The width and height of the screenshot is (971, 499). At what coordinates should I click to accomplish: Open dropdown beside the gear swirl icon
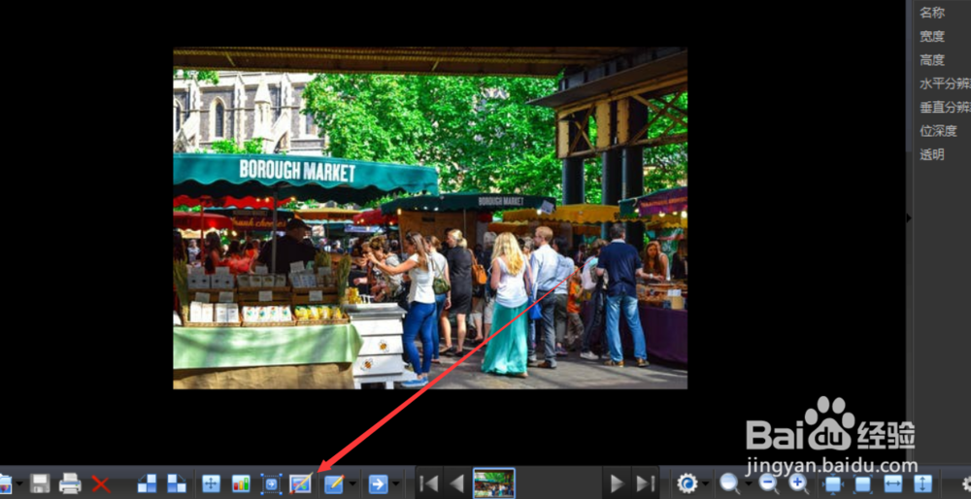pyautogui.click(x=706, y=483)
